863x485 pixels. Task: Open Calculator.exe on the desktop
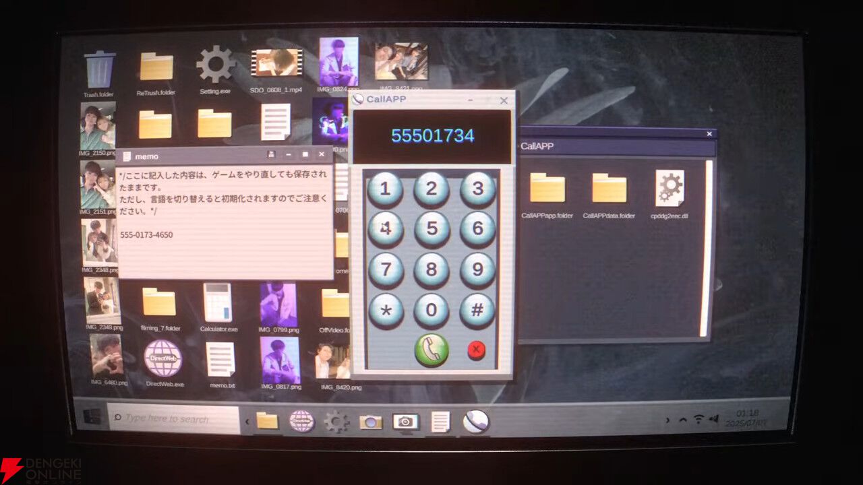218,303
